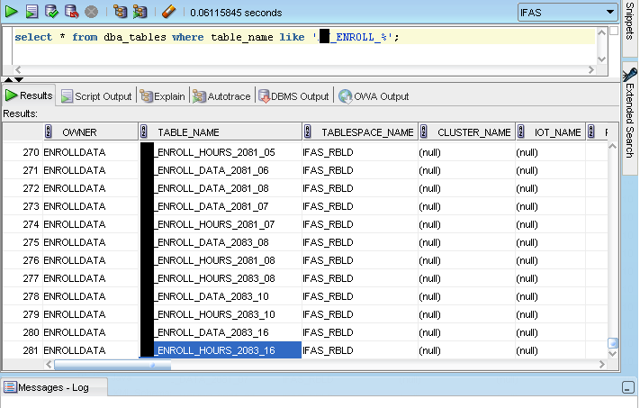
Task: Click the editor horizontal scroll left arrow
Action: [18, 70]
